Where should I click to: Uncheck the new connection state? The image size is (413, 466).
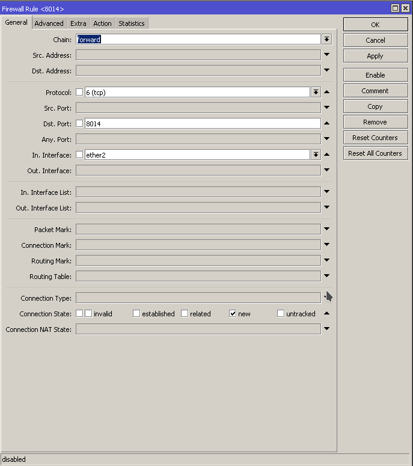(x=233, y=313)
